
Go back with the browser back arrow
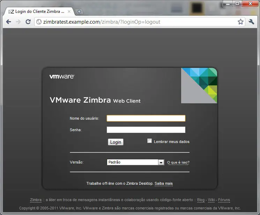click(8, 22)
